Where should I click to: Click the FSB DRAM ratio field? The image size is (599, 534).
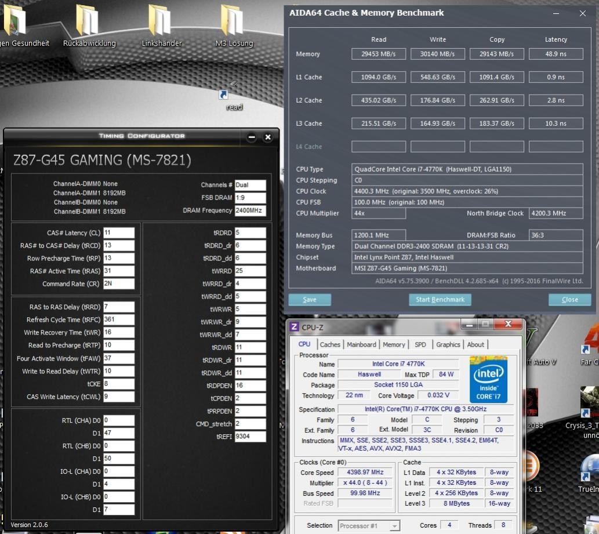click(x=251, y=198)
